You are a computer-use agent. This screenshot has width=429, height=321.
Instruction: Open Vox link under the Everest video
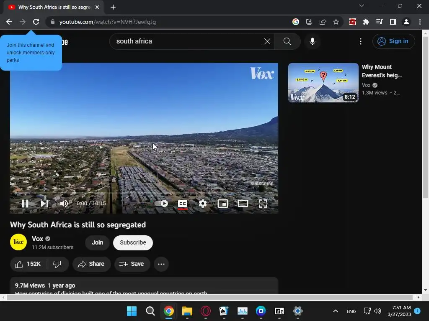pos(366,85)
